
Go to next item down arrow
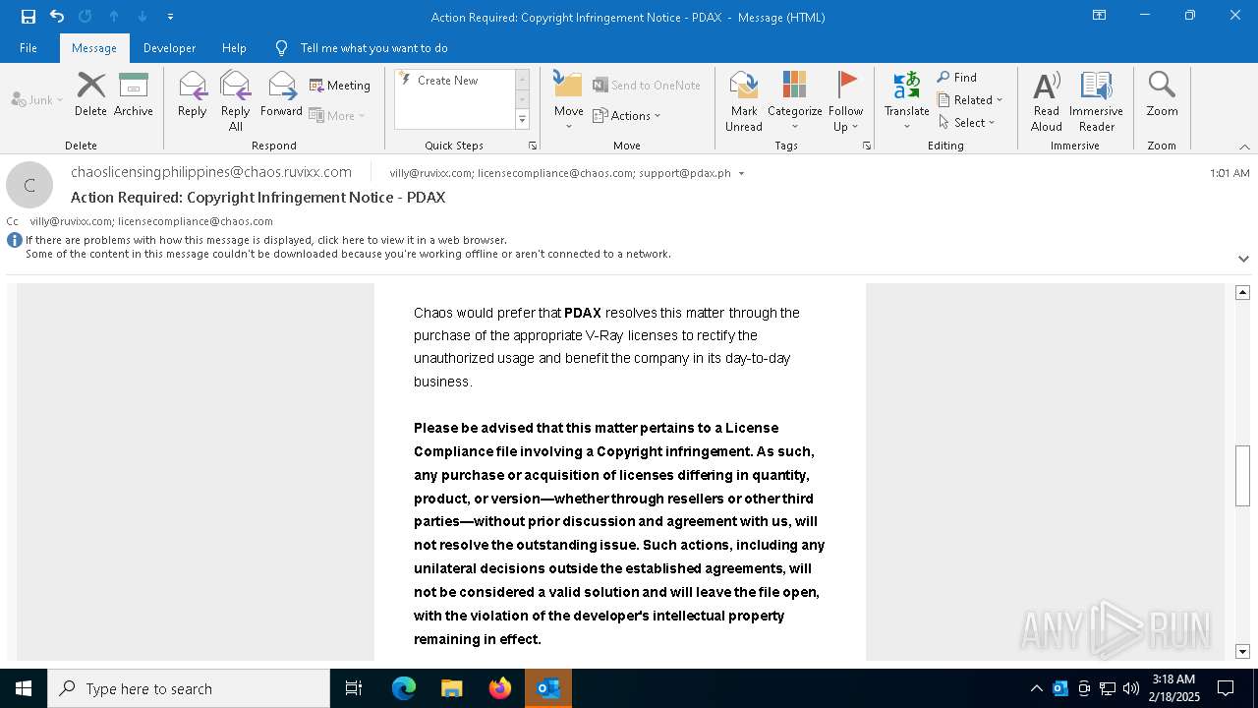click(143, 17)
